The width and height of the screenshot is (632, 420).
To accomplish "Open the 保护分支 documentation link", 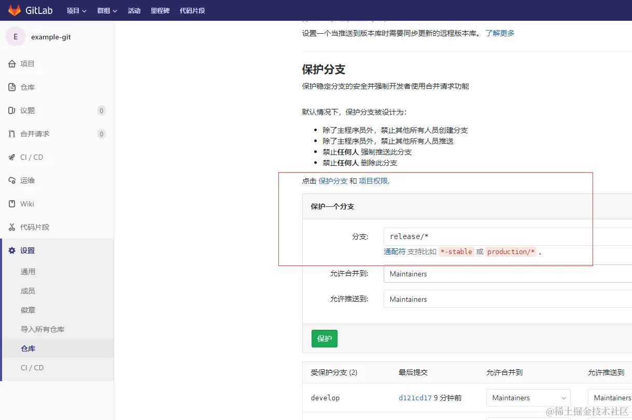I will (x=333, y=181).
